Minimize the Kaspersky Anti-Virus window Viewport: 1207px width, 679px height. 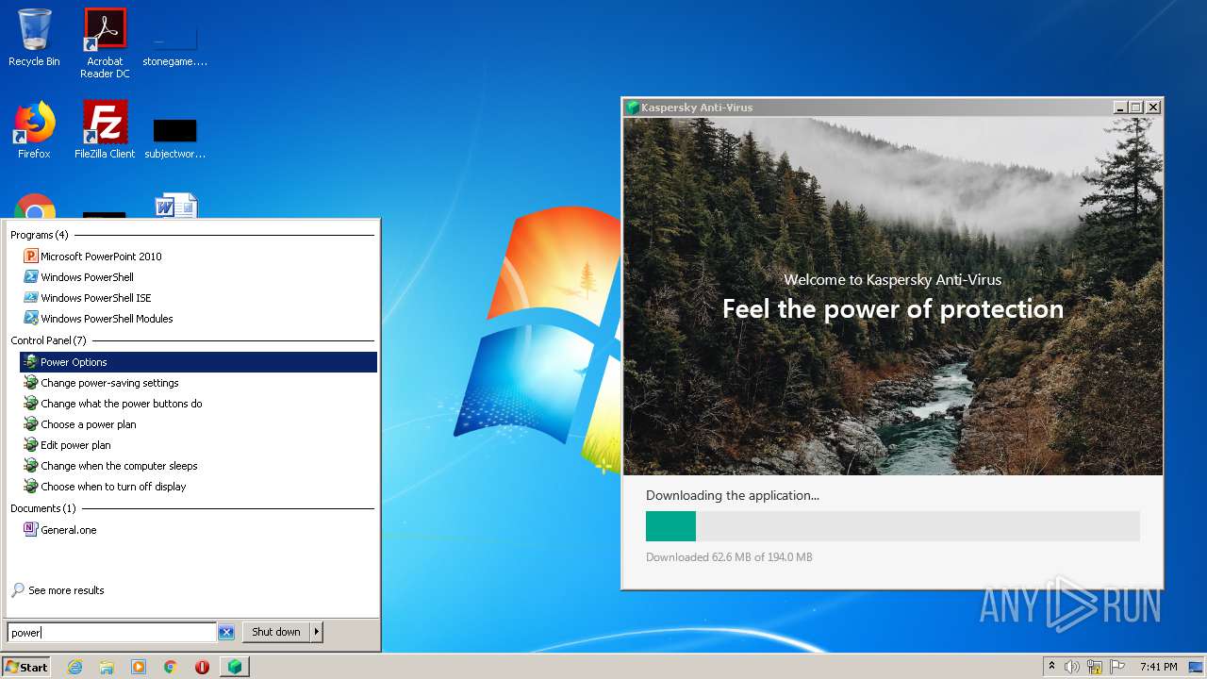tap(1120, 108)
